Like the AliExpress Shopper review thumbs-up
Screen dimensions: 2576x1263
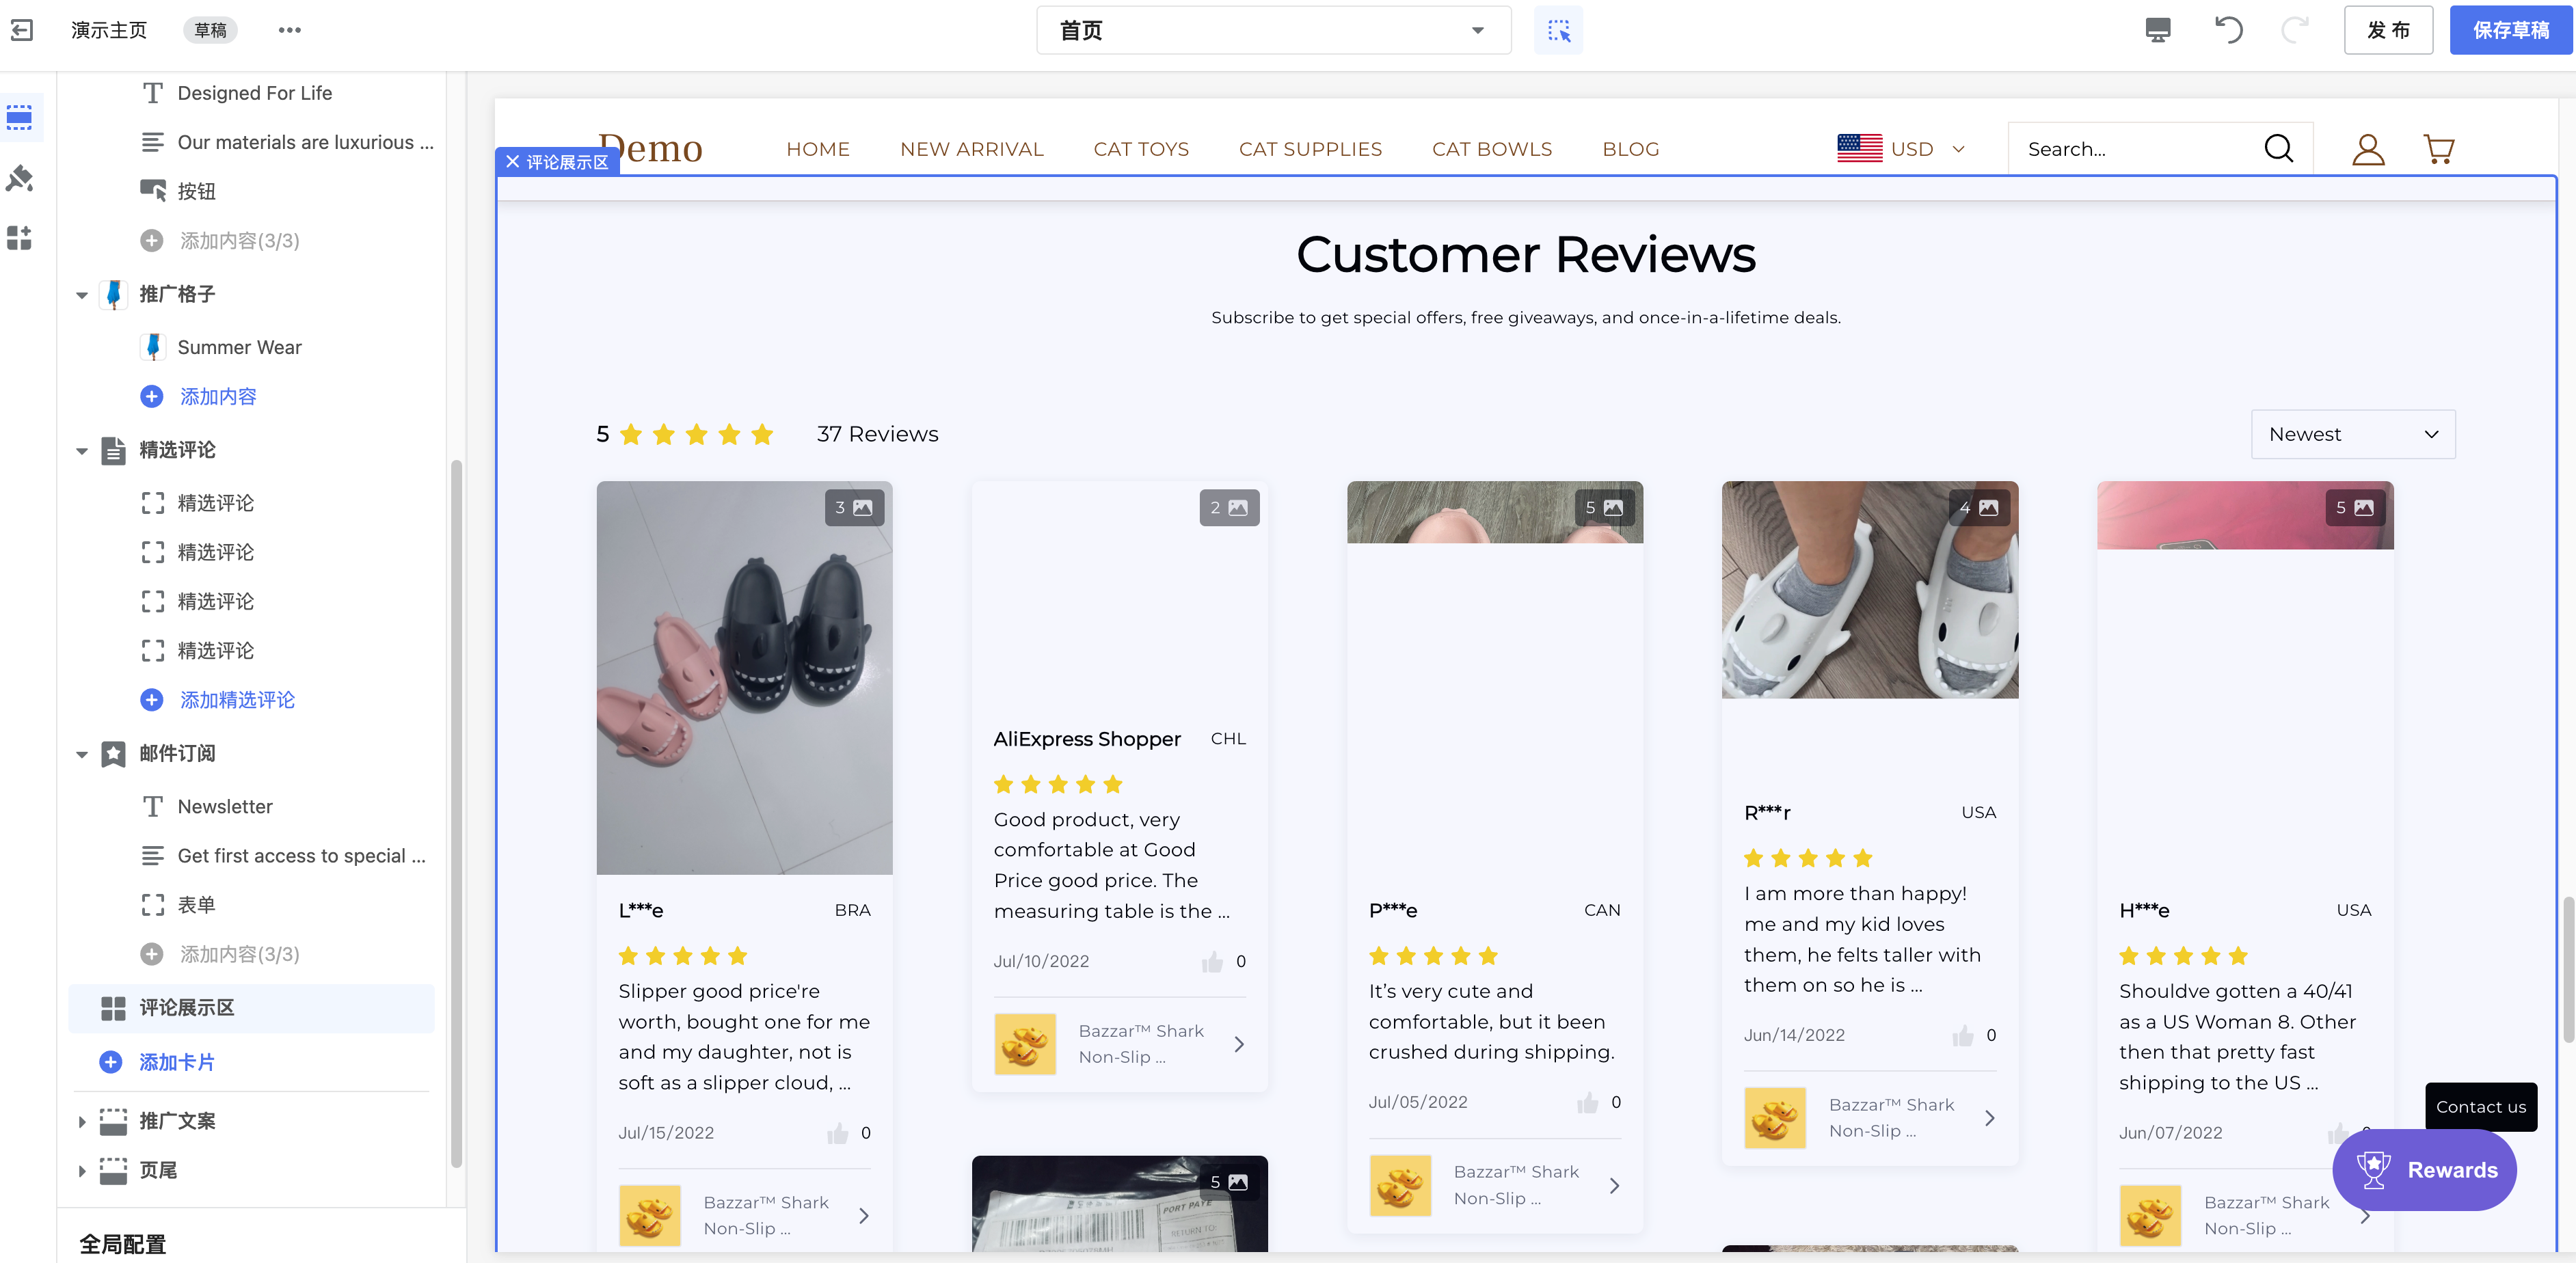coord(1212,961)
